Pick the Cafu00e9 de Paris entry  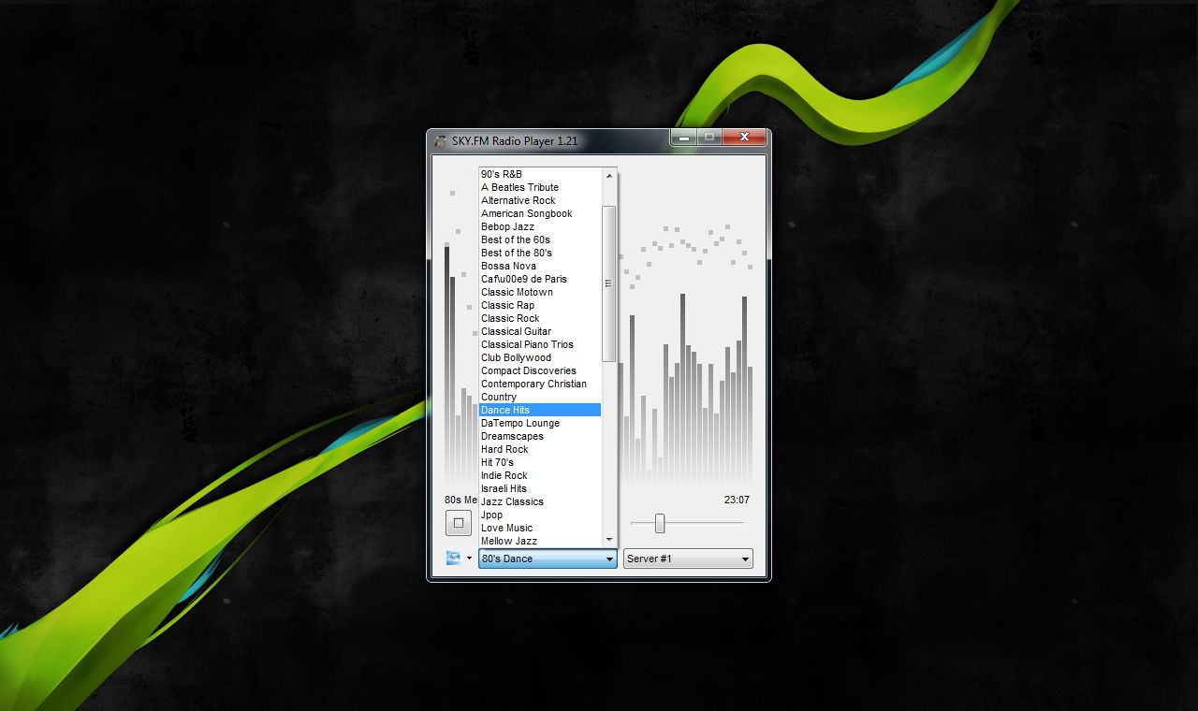(x=539, y=279)
